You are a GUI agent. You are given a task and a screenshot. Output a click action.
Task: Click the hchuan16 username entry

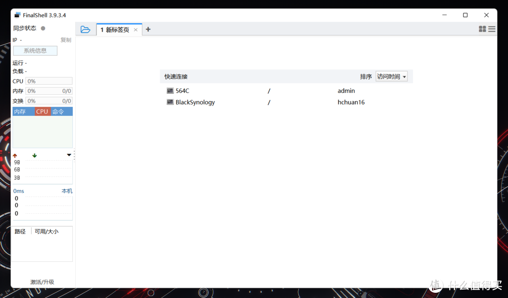tap(351, 102)
